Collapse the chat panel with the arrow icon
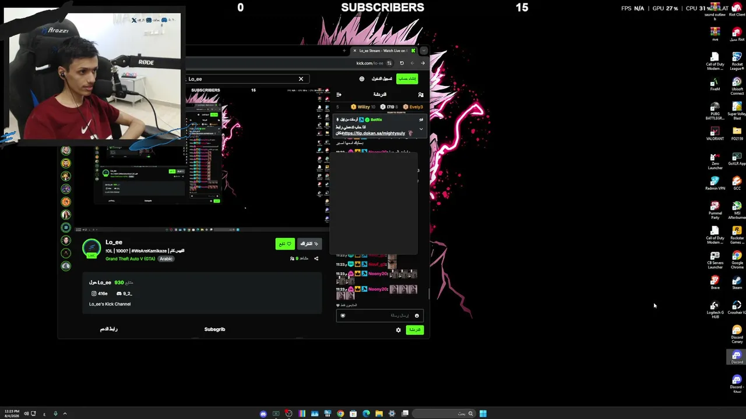The image size is (746, 419). click(339, 94)
